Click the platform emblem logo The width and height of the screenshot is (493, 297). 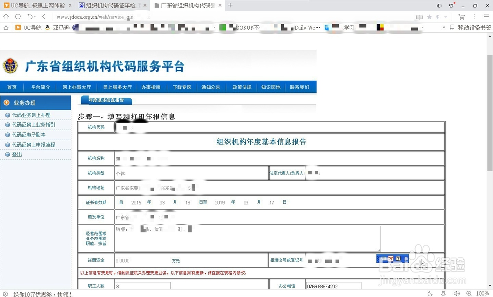coord(10,66)
